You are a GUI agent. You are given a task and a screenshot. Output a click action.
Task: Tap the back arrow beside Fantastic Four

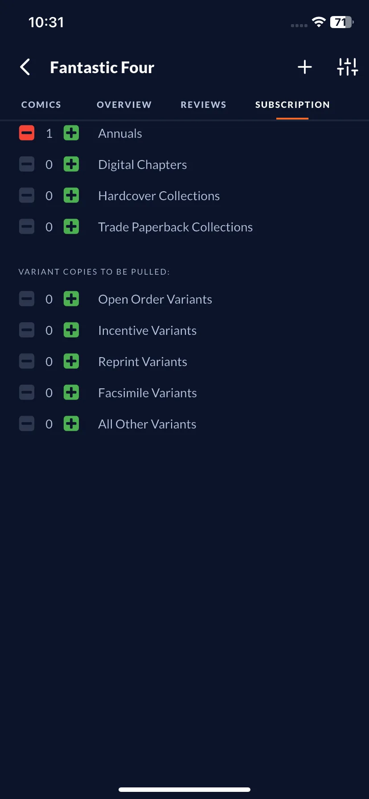point(25,67)
